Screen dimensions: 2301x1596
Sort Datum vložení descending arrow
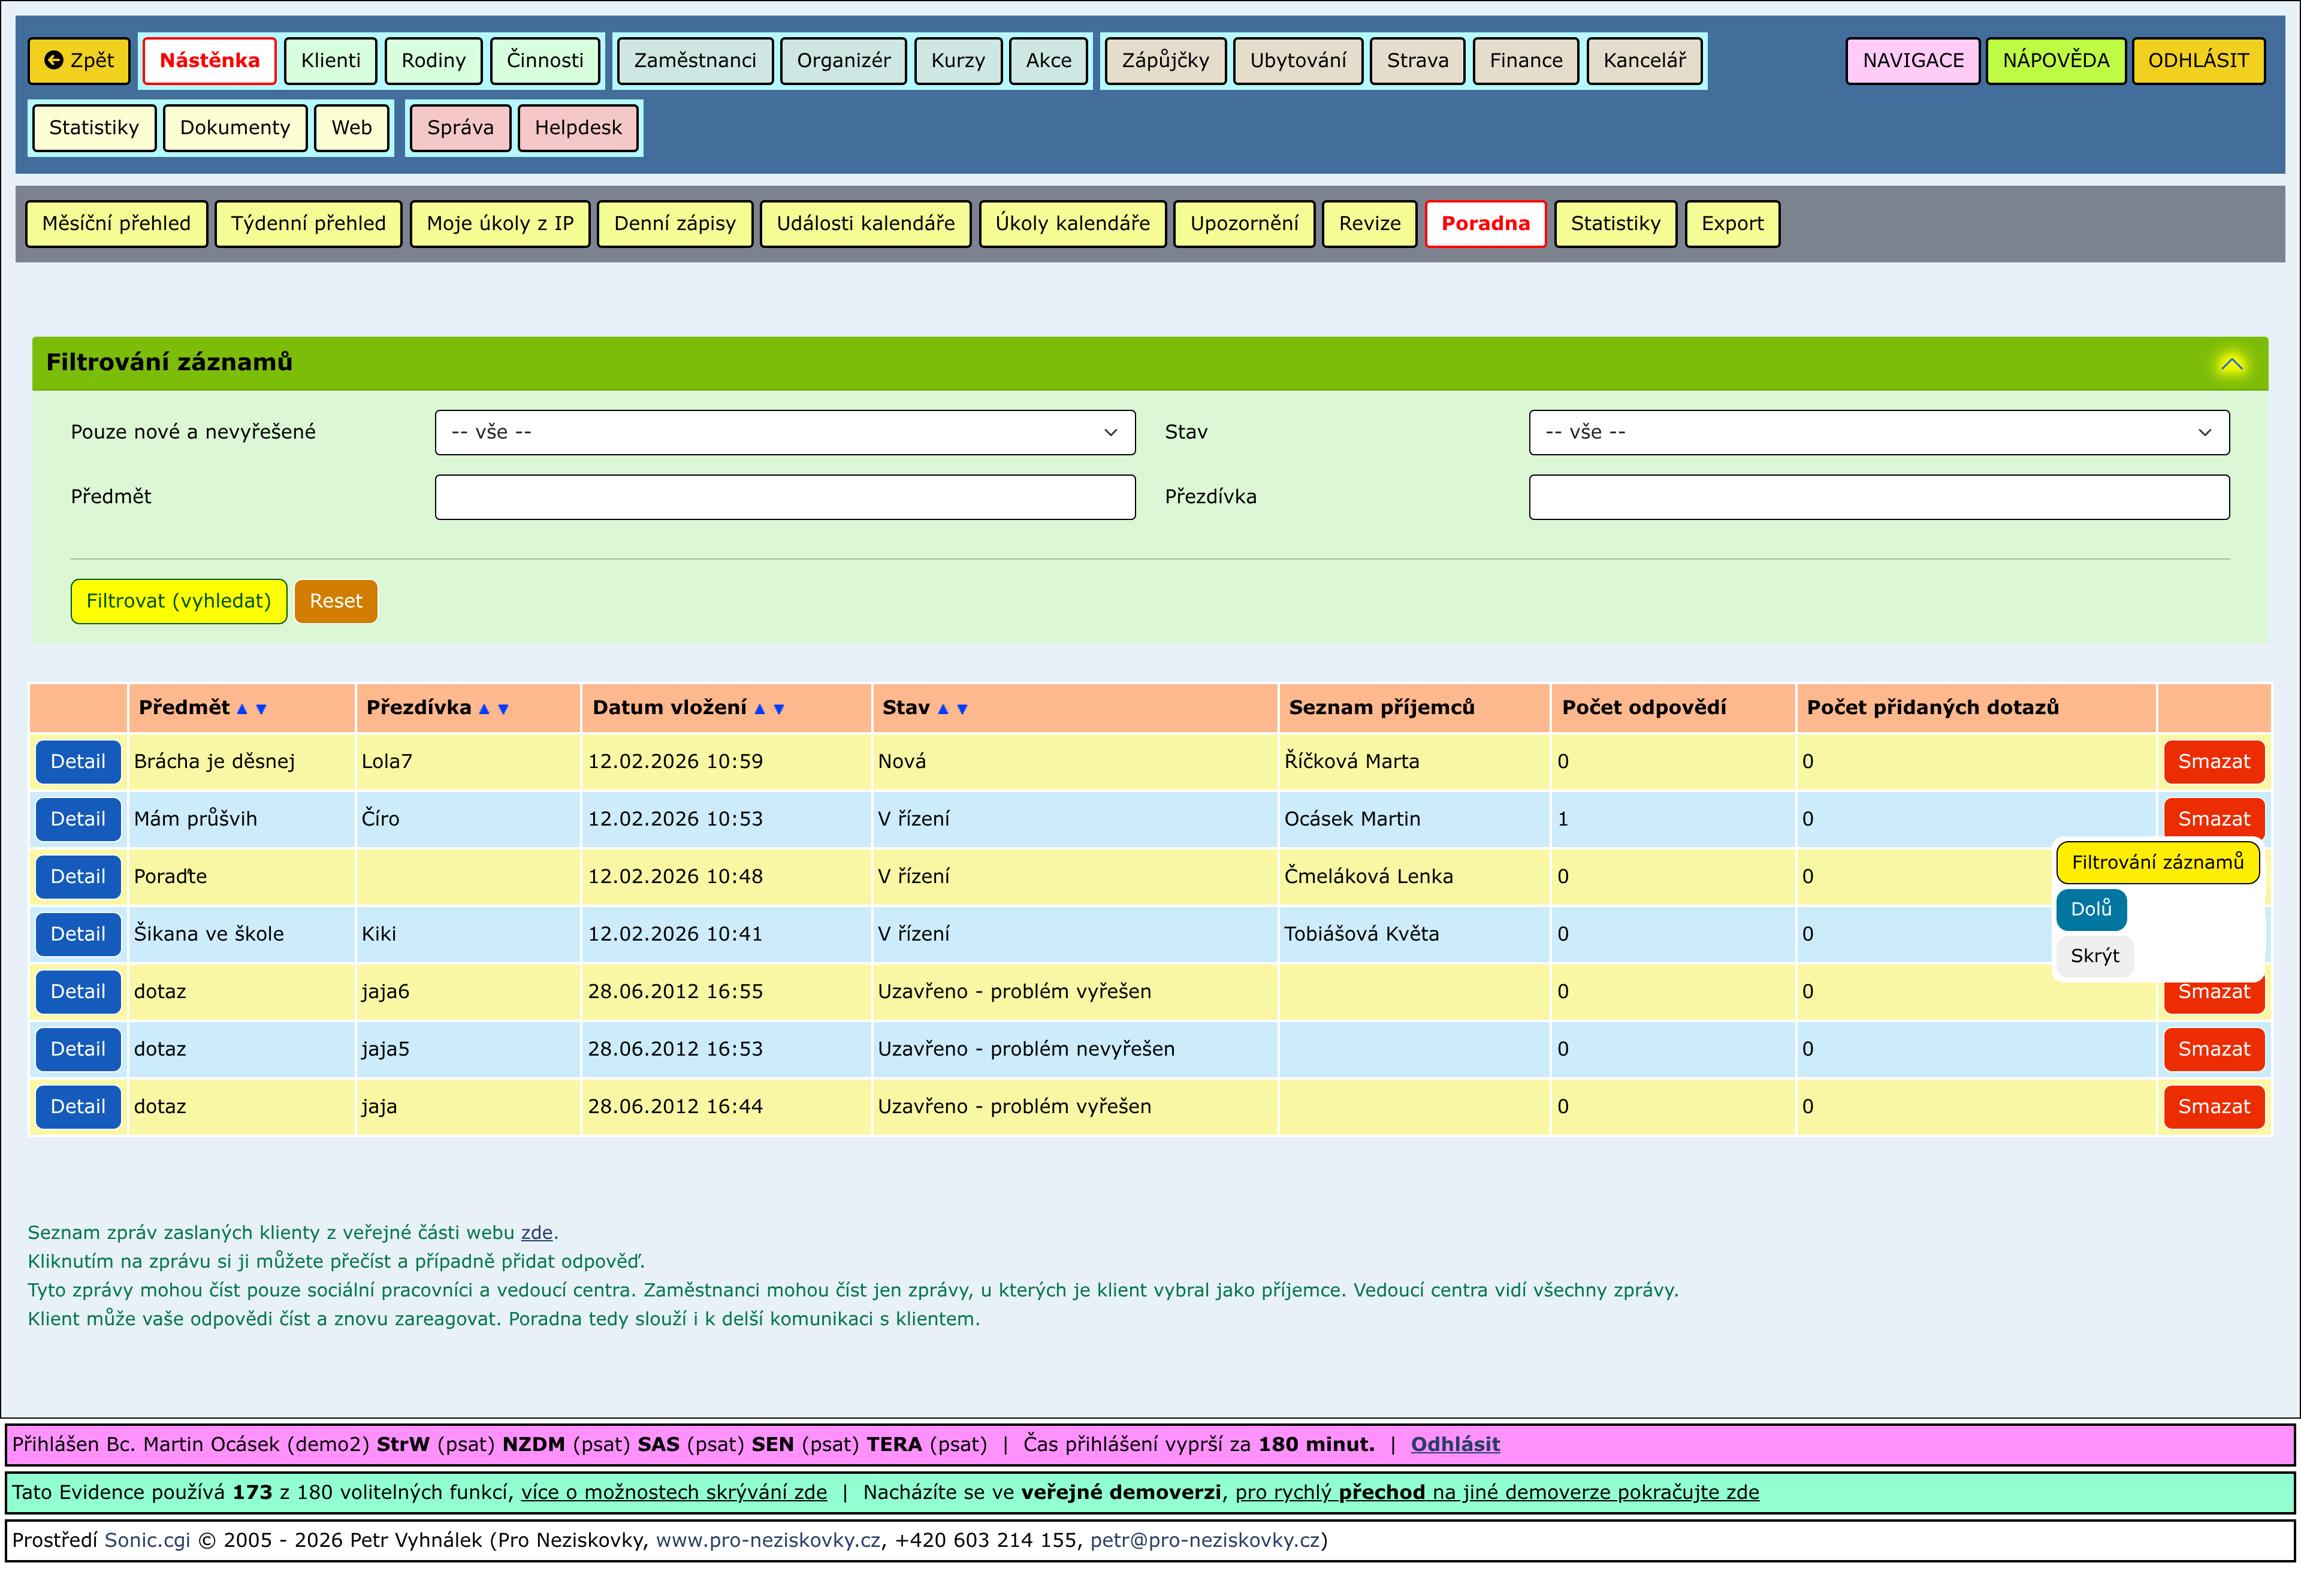tap(779, 709)
